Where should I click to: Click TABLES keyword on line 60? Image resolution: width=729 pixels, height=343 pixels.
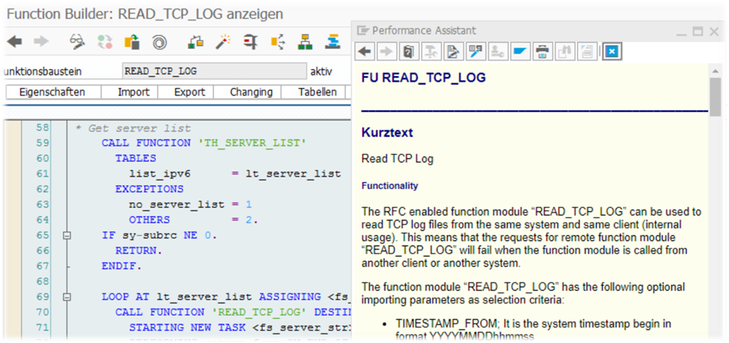coord(136,158)
